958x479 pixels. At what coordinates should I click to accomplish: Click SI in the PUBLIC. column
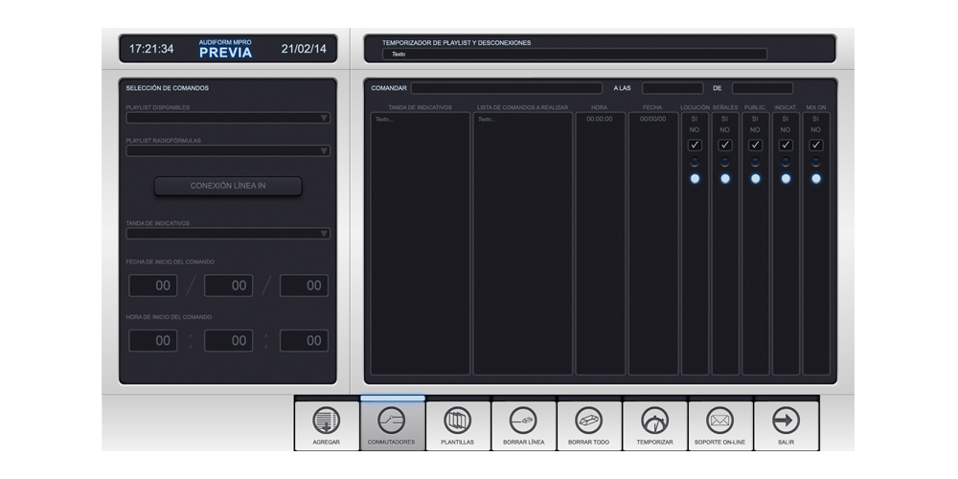point(755,119)
